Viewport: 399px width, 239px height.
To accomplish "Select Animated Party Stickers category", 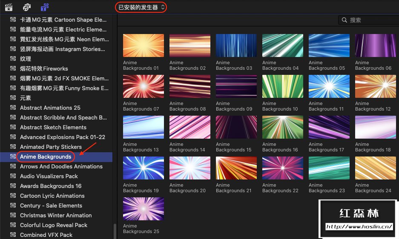I will point(56,147).
